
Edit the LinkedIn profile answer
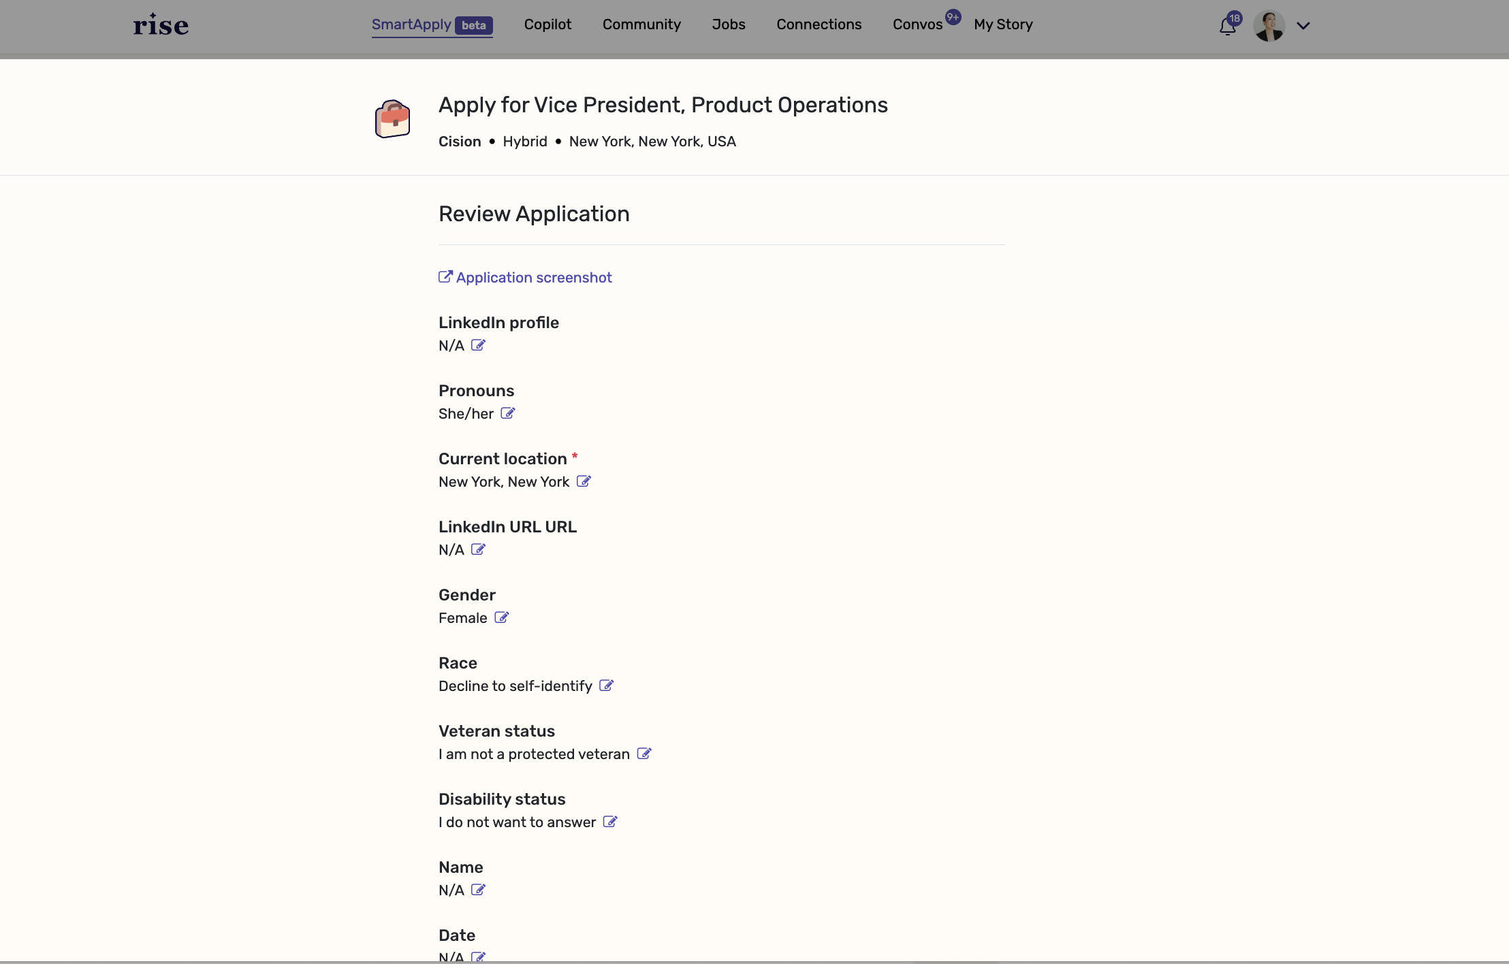click(478, 345)
